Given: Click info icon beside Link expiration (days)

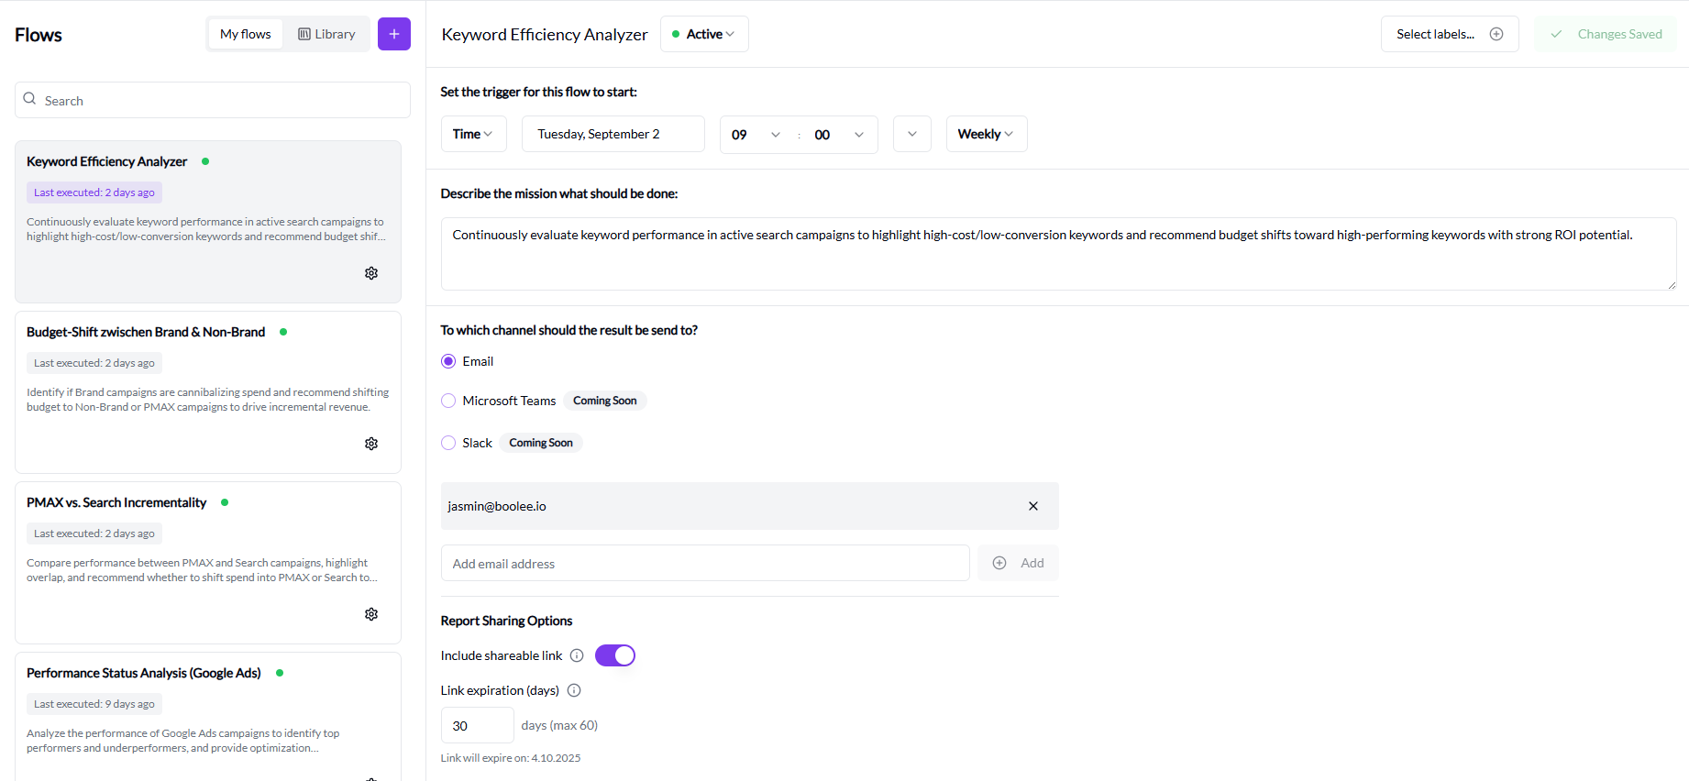Looking at the screenshot, I should tap(574, 690).
